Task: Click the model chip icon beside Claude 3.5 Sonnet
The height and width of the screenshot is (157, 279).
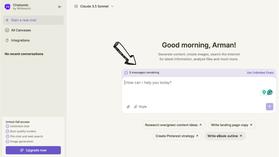Action: 76,6
